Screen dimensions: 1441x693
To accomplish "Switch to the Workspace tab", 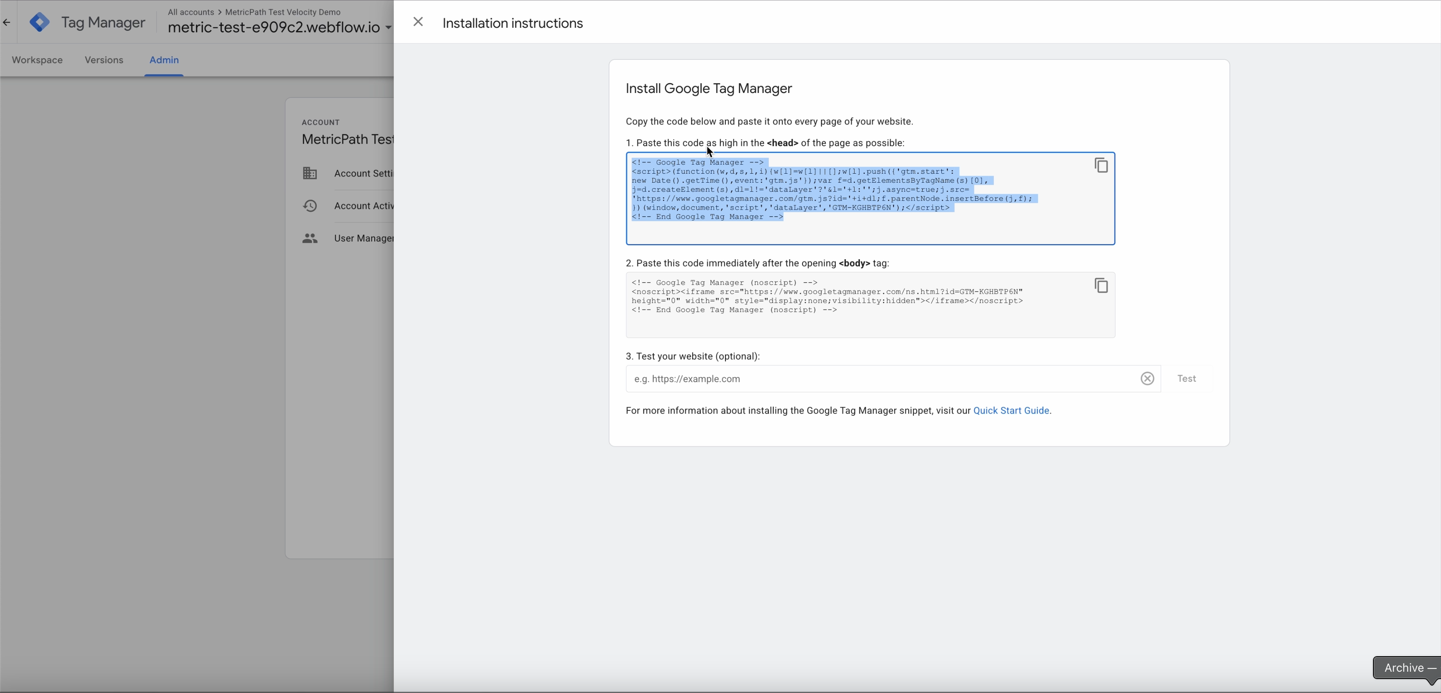I will pos(37,60).
